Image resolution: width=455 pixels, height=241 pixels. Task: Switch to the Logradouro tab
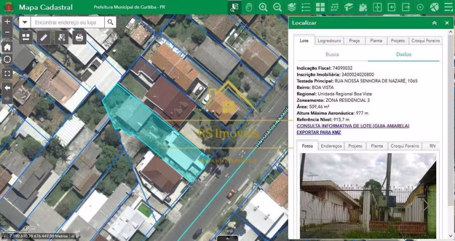pyautogui.click(x=329, y=41)
